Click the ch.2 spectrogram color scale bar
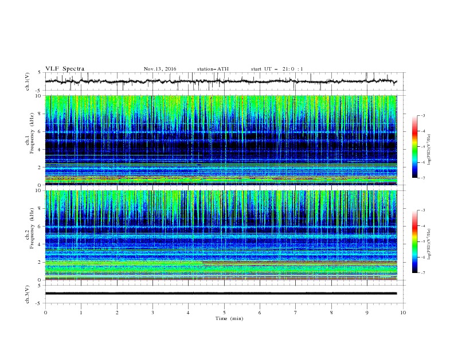Image resolution: width=454 pixels, height=351 pixels. pos(414,241)
